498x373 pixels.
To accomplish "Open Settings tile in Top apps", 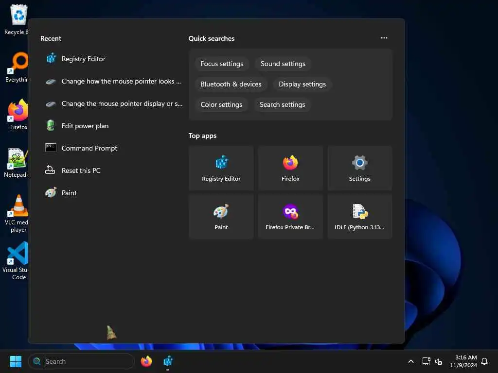I will (x=359, y=168).
